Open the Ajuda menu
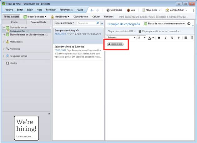The image size is (197, 143). coord(80,10)
